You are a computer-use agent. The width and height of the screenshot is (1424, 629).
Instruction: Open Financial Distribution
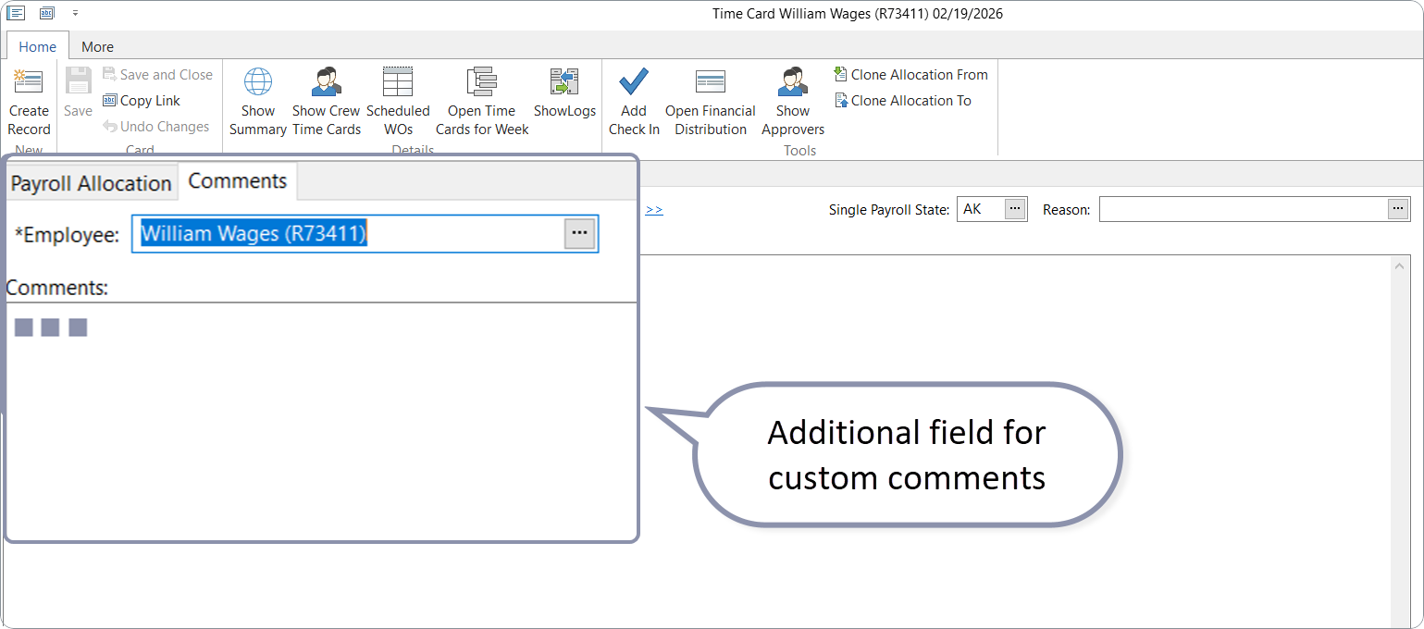pyautogui.click(x=711, y=101)
